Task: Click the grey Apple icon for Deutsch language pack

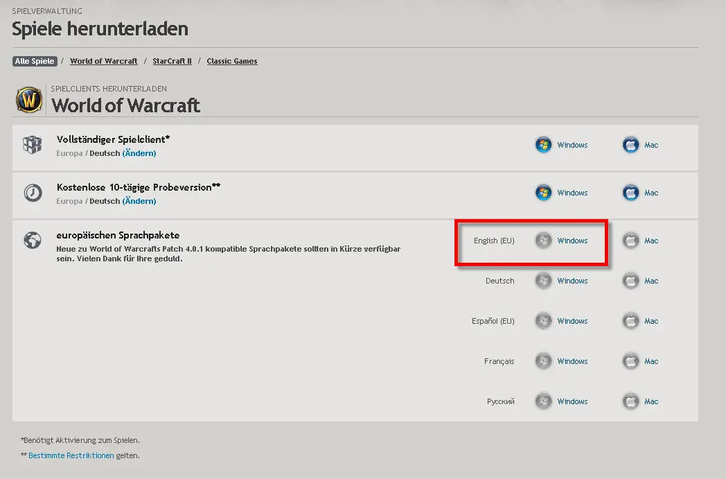Action: pos(630,281)
